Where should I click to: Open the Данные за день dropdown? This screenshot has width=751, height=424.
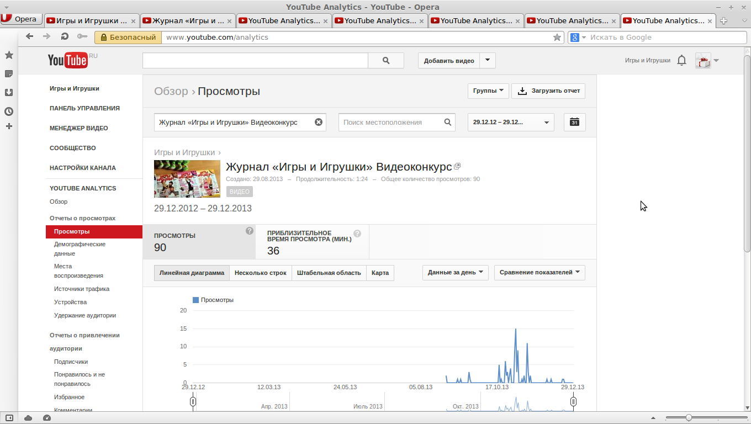[455, 272]
